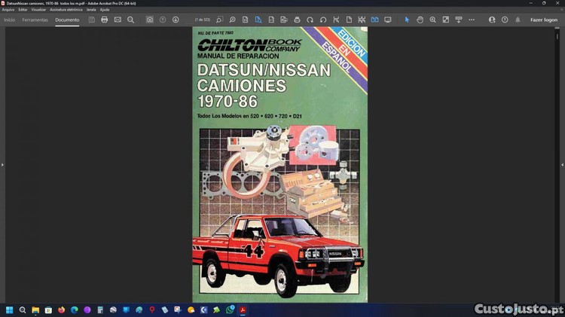Go to the previous page arrow

[x=163, y=20]
